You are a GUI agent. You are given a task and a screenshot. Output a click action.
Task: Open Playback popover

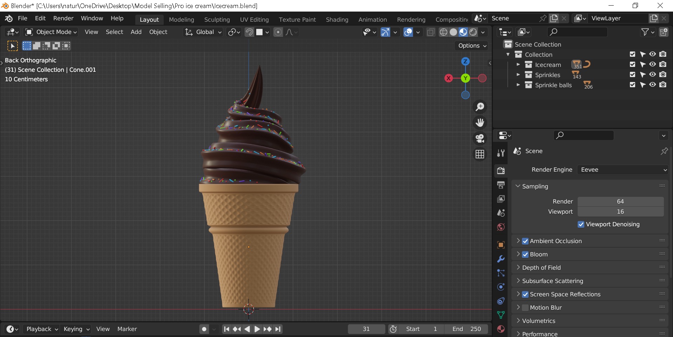tap(41, 329)
